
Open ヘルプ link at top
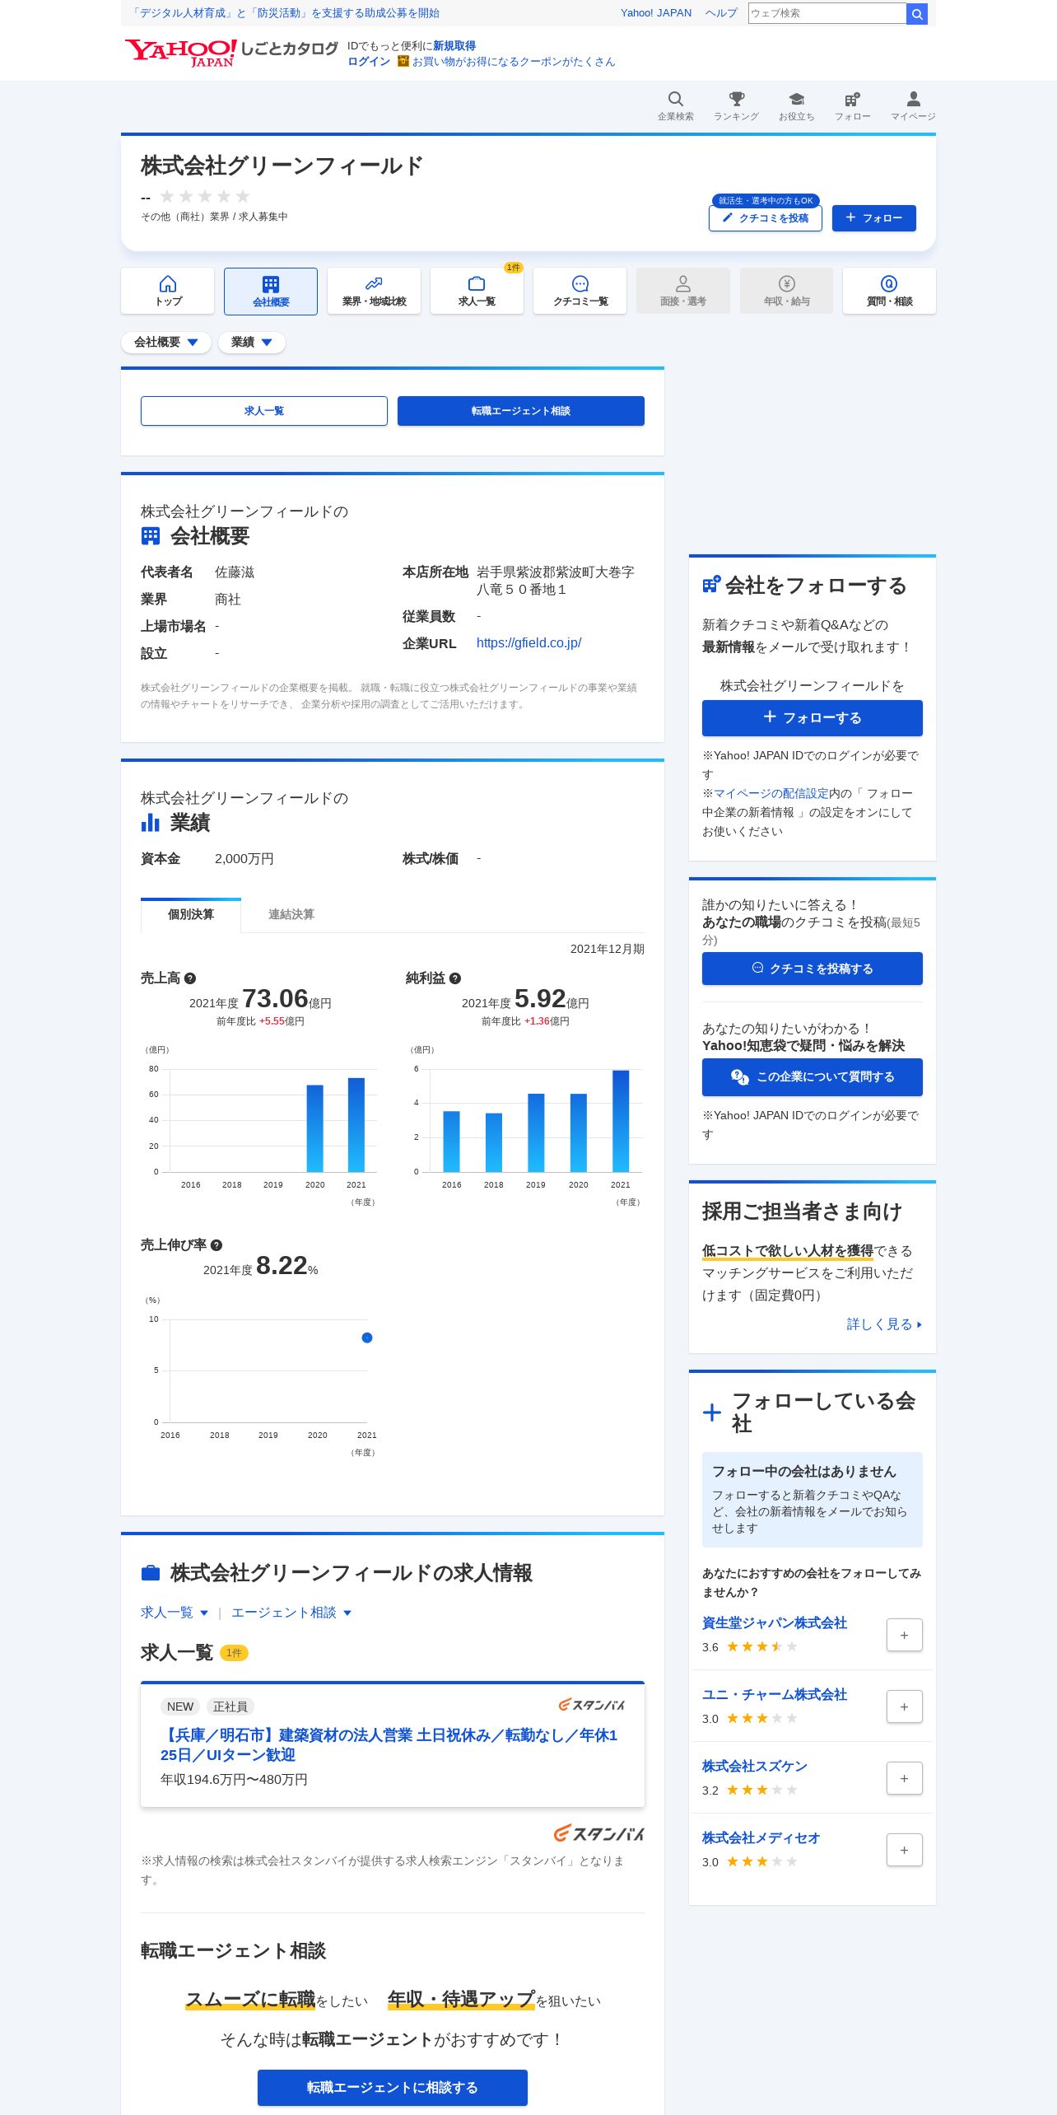[721, 13]
